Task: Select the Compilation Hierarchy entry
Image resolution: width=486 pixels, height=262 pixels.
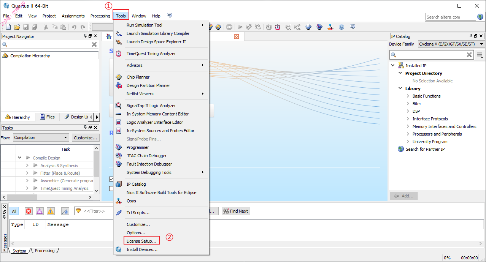Action: [49, 55]
